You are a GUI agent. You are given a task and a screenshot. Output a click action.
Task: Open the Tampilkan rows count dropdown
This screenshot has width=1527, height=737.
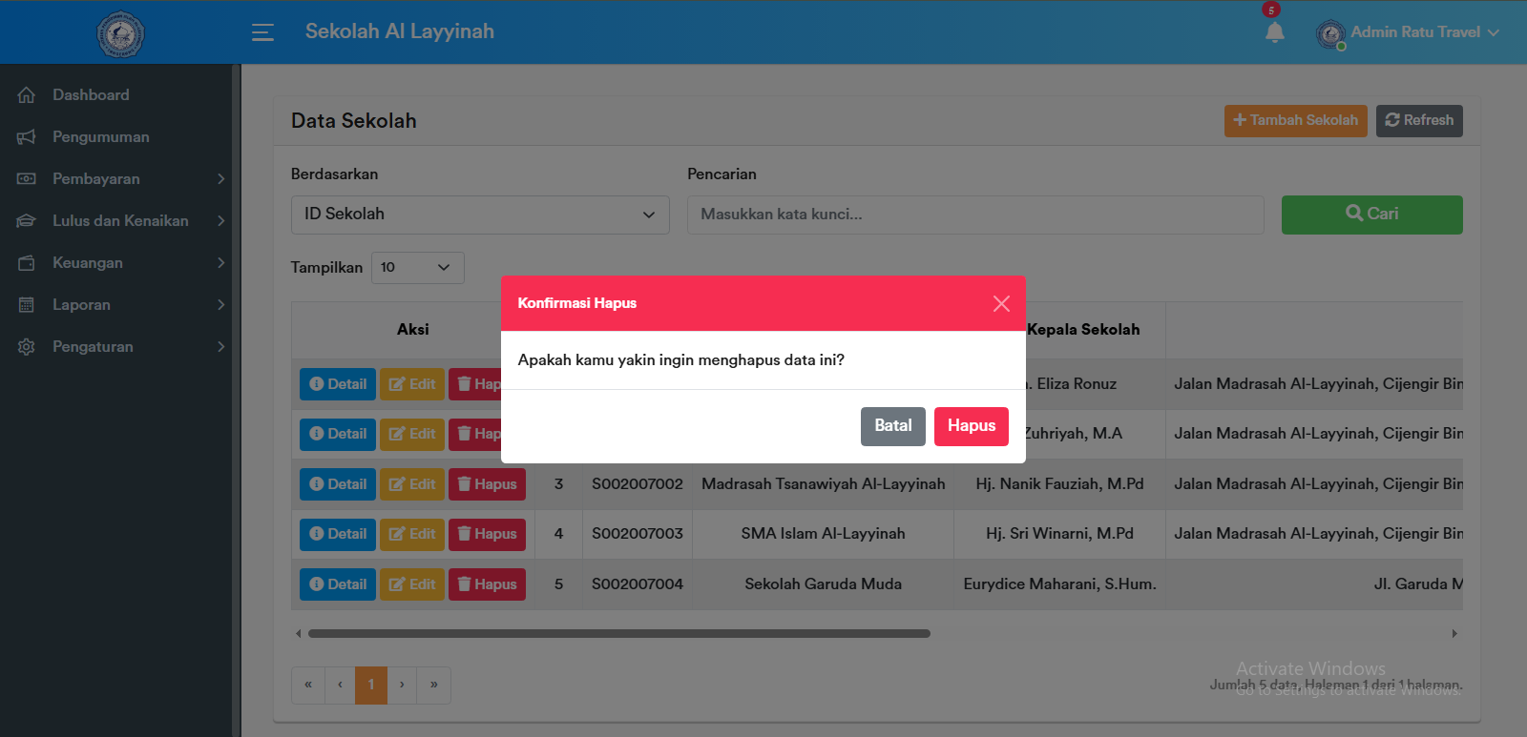pyautogui.click(x=417, y=268)
